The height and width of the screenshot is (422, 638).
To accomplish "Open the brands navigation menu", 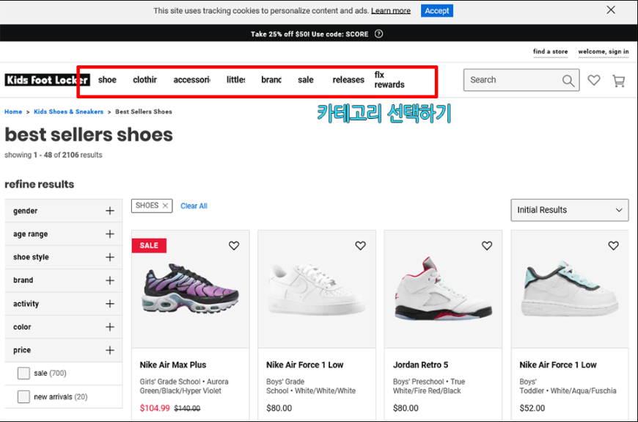I will click(271, 80).
